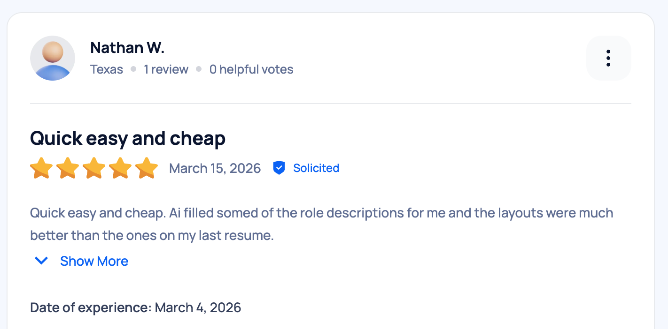Click the separator dot between Texas and 1 review
Image resolution: width=668 pixels, height=329 pixels.
[x=133, y=68]
